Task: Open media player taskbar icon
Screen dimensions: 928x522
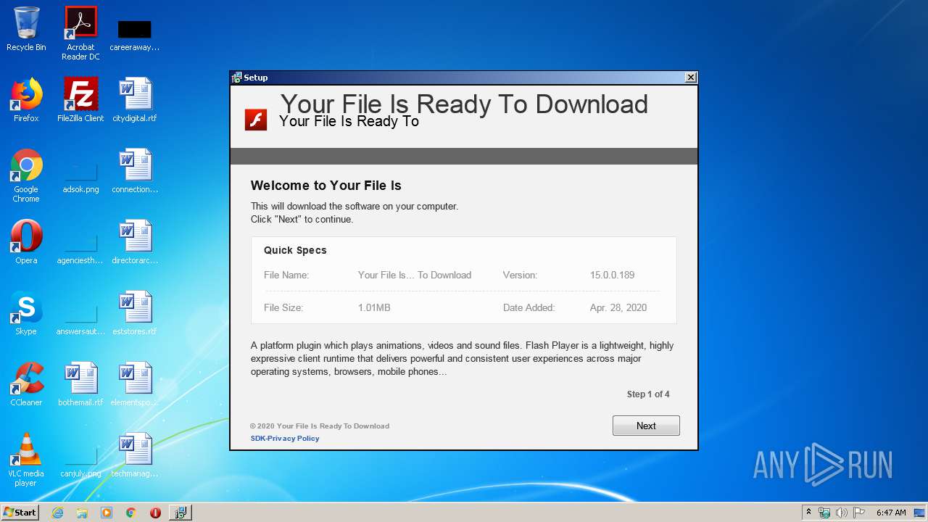Action: (107, 513)
